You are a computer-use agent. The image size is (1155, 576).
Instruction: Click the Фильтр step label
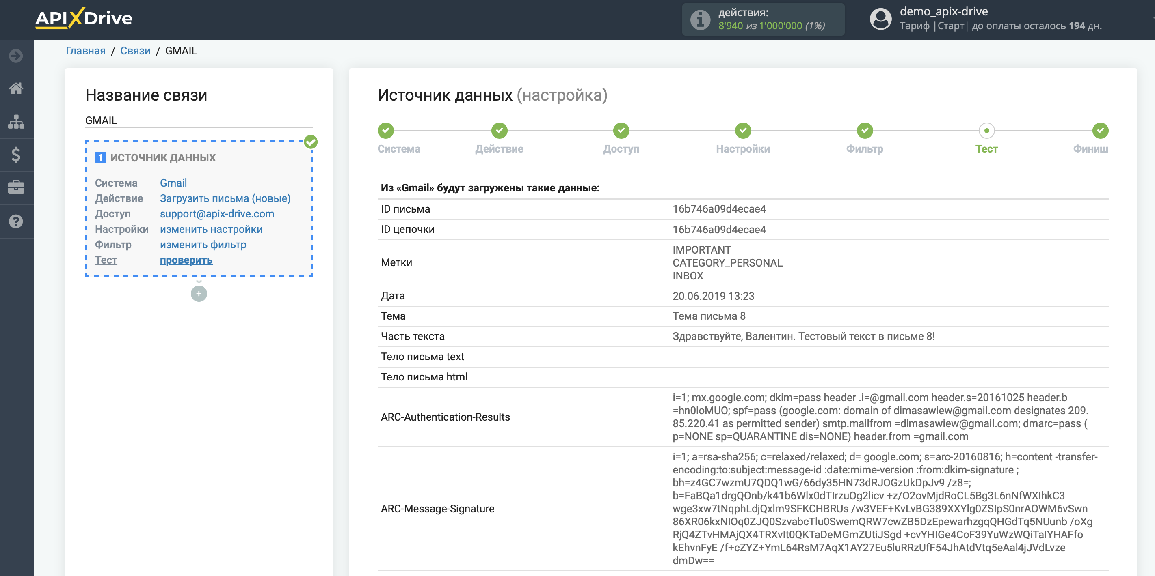[x=865, y=149]
